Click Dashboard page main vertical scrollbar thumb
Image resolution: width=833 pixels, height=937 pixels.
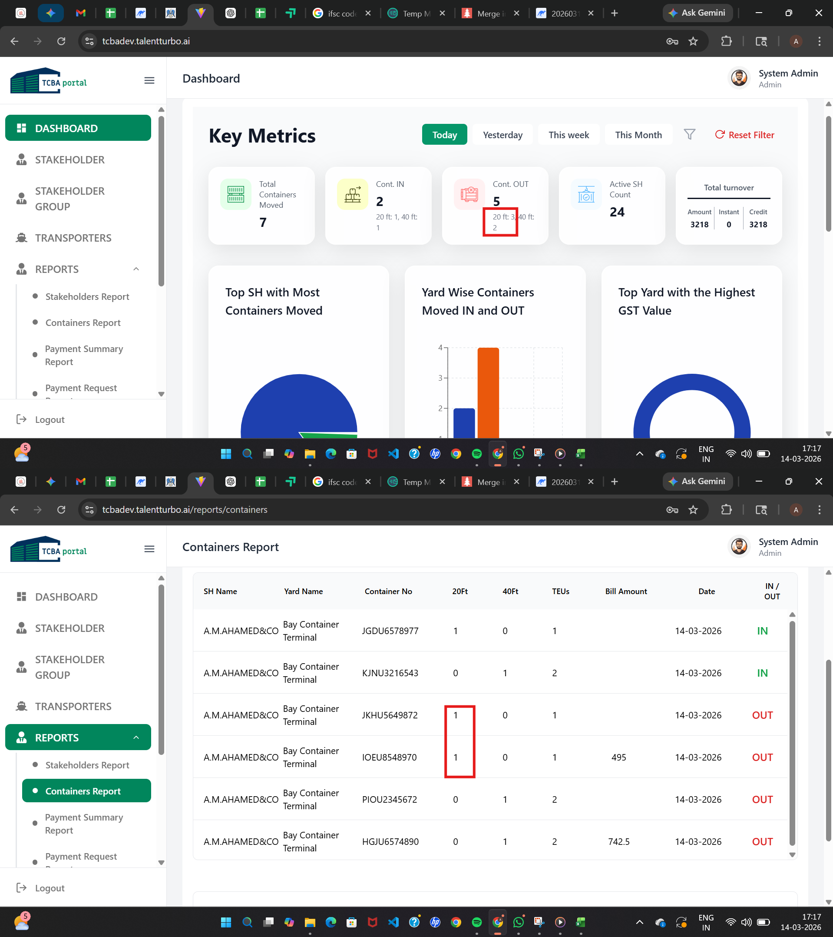(828, 174)
